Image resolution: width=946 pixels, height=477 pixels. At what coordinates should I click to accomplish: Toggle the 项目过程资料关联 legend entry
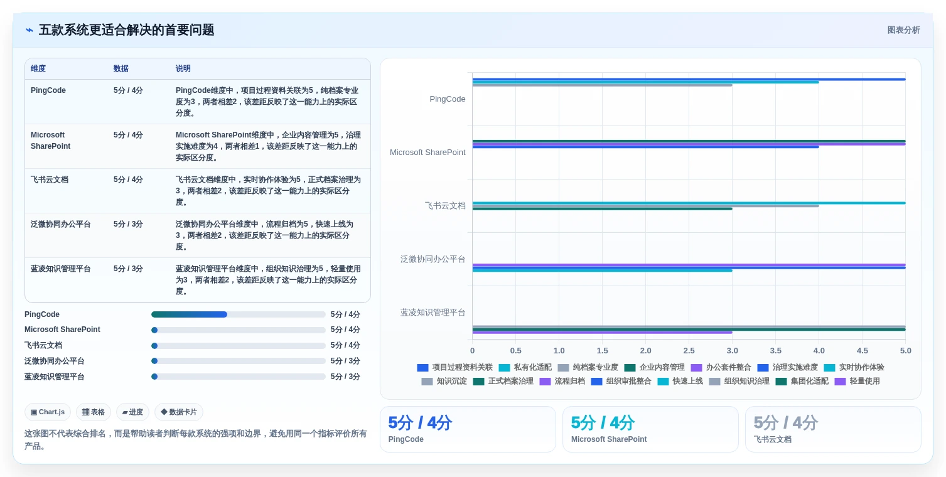[x=454, y=367]
